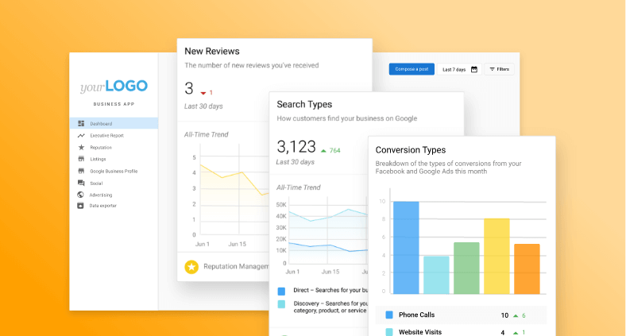Click the yellow bar in Conversion Types chart
Viewport: 626px width, 336px height.
(x=497, y=246)
